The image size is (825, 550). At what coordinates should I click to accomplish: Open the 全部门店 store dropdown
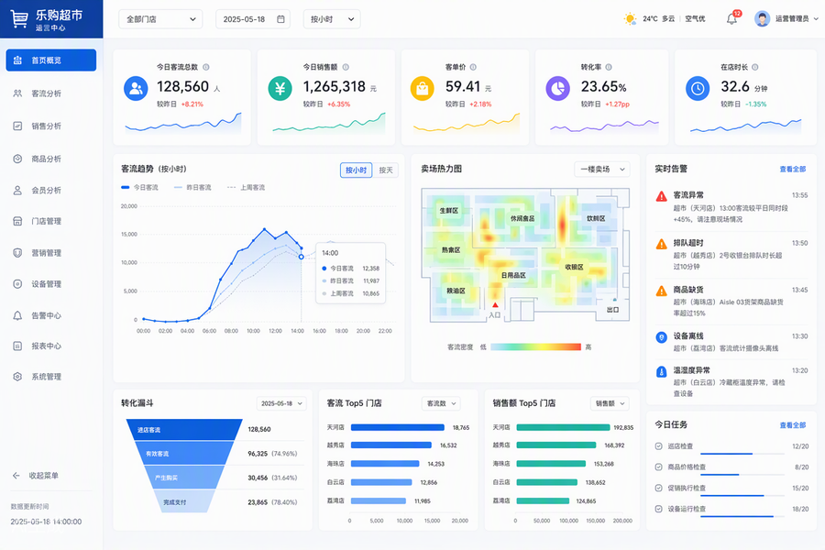160,19
